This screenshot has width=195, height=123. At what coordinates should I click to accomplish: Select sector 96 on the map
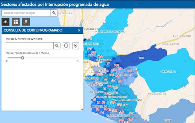pyautogui.click(x=98, y=109)
